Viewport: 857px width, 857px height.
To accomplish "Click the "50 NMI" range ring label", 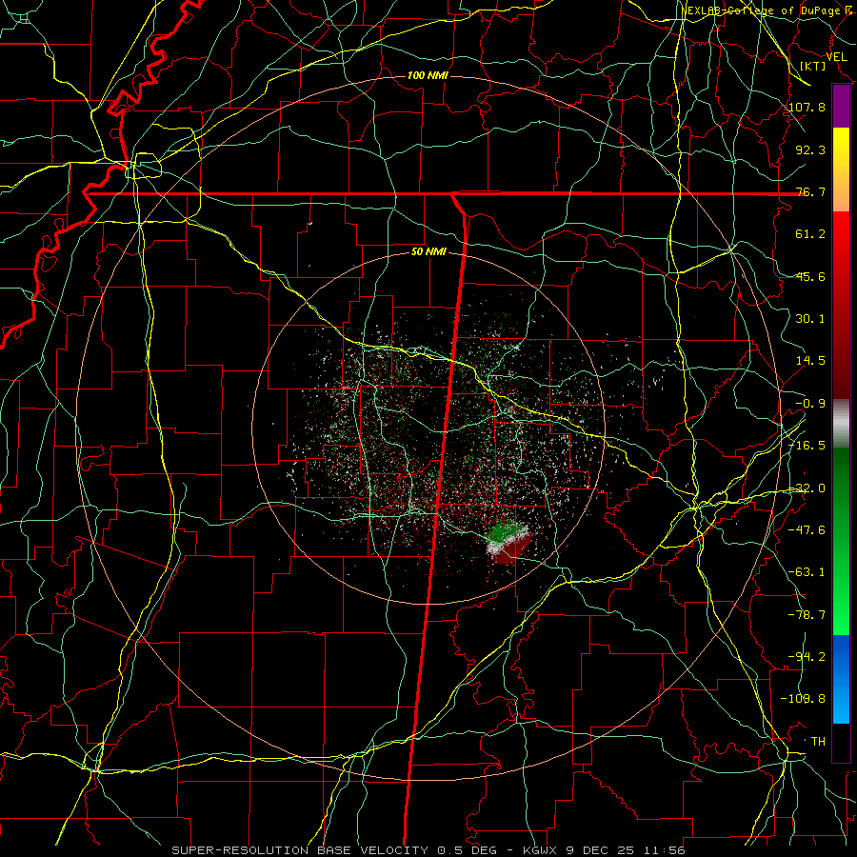I will (x=428, y=252).
